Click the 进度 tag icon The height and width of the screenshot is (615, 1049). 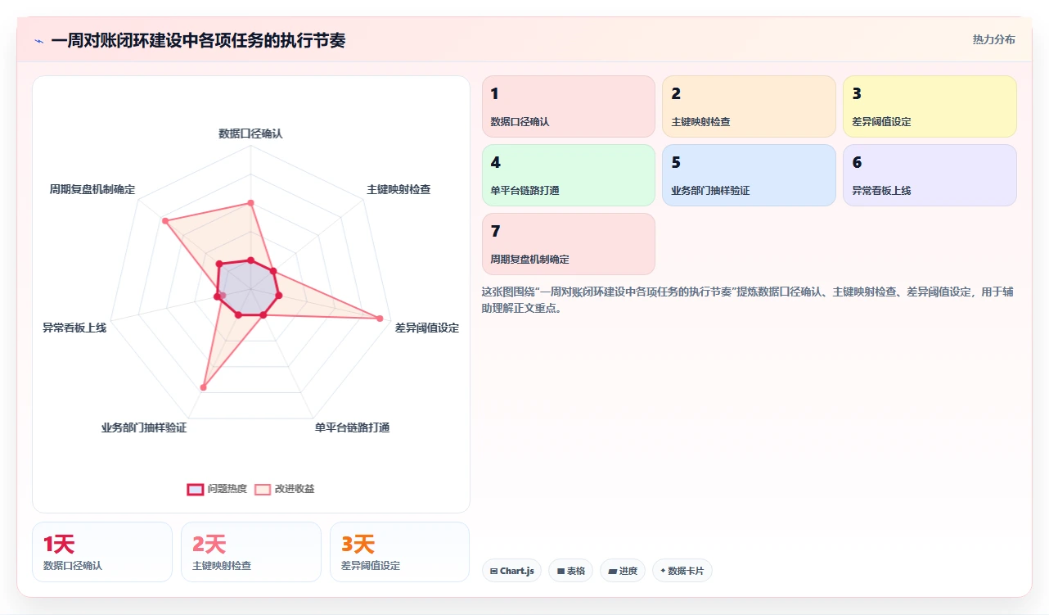point(612,571)
